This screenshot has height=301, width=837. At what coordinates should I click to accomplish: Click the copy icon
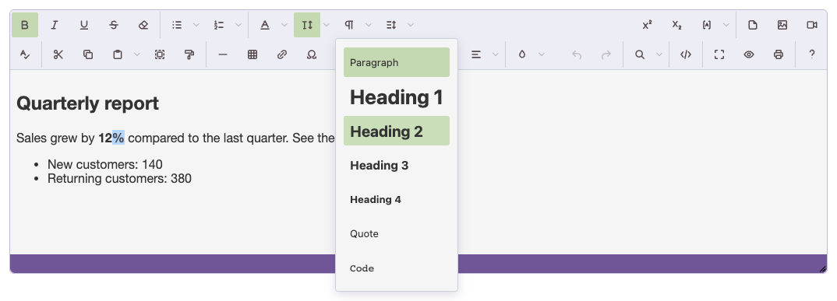point(88,54)
